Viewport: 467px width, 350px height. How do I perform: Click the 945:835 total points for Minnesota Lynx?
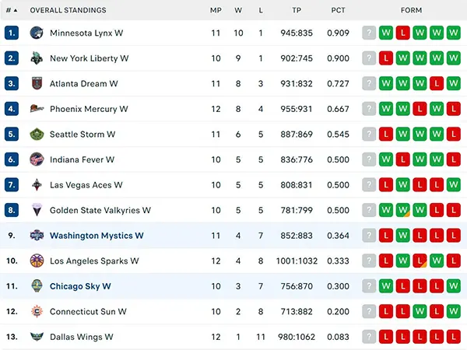pos(297,33)
